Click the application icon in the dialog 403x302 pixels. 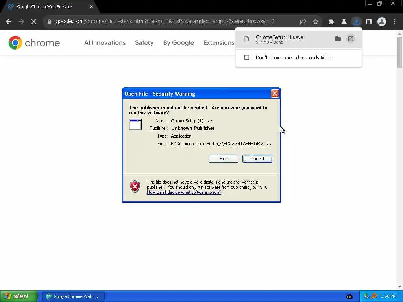click(135, 125)
